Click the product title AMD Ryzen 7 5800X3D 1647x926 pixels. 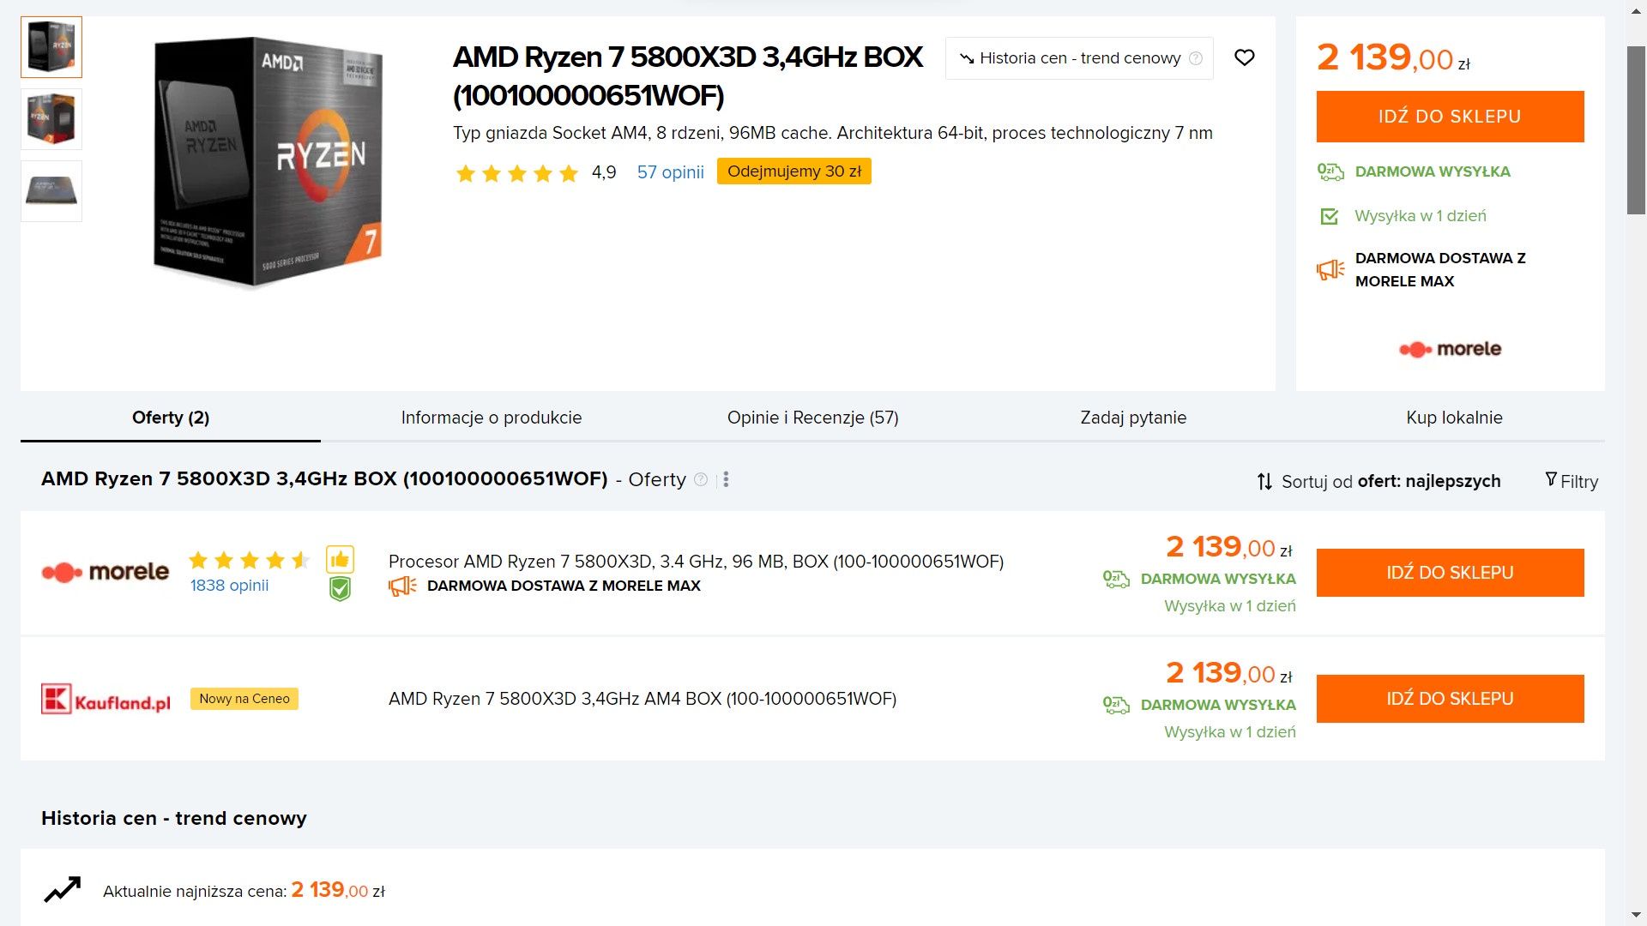point(687,75)
